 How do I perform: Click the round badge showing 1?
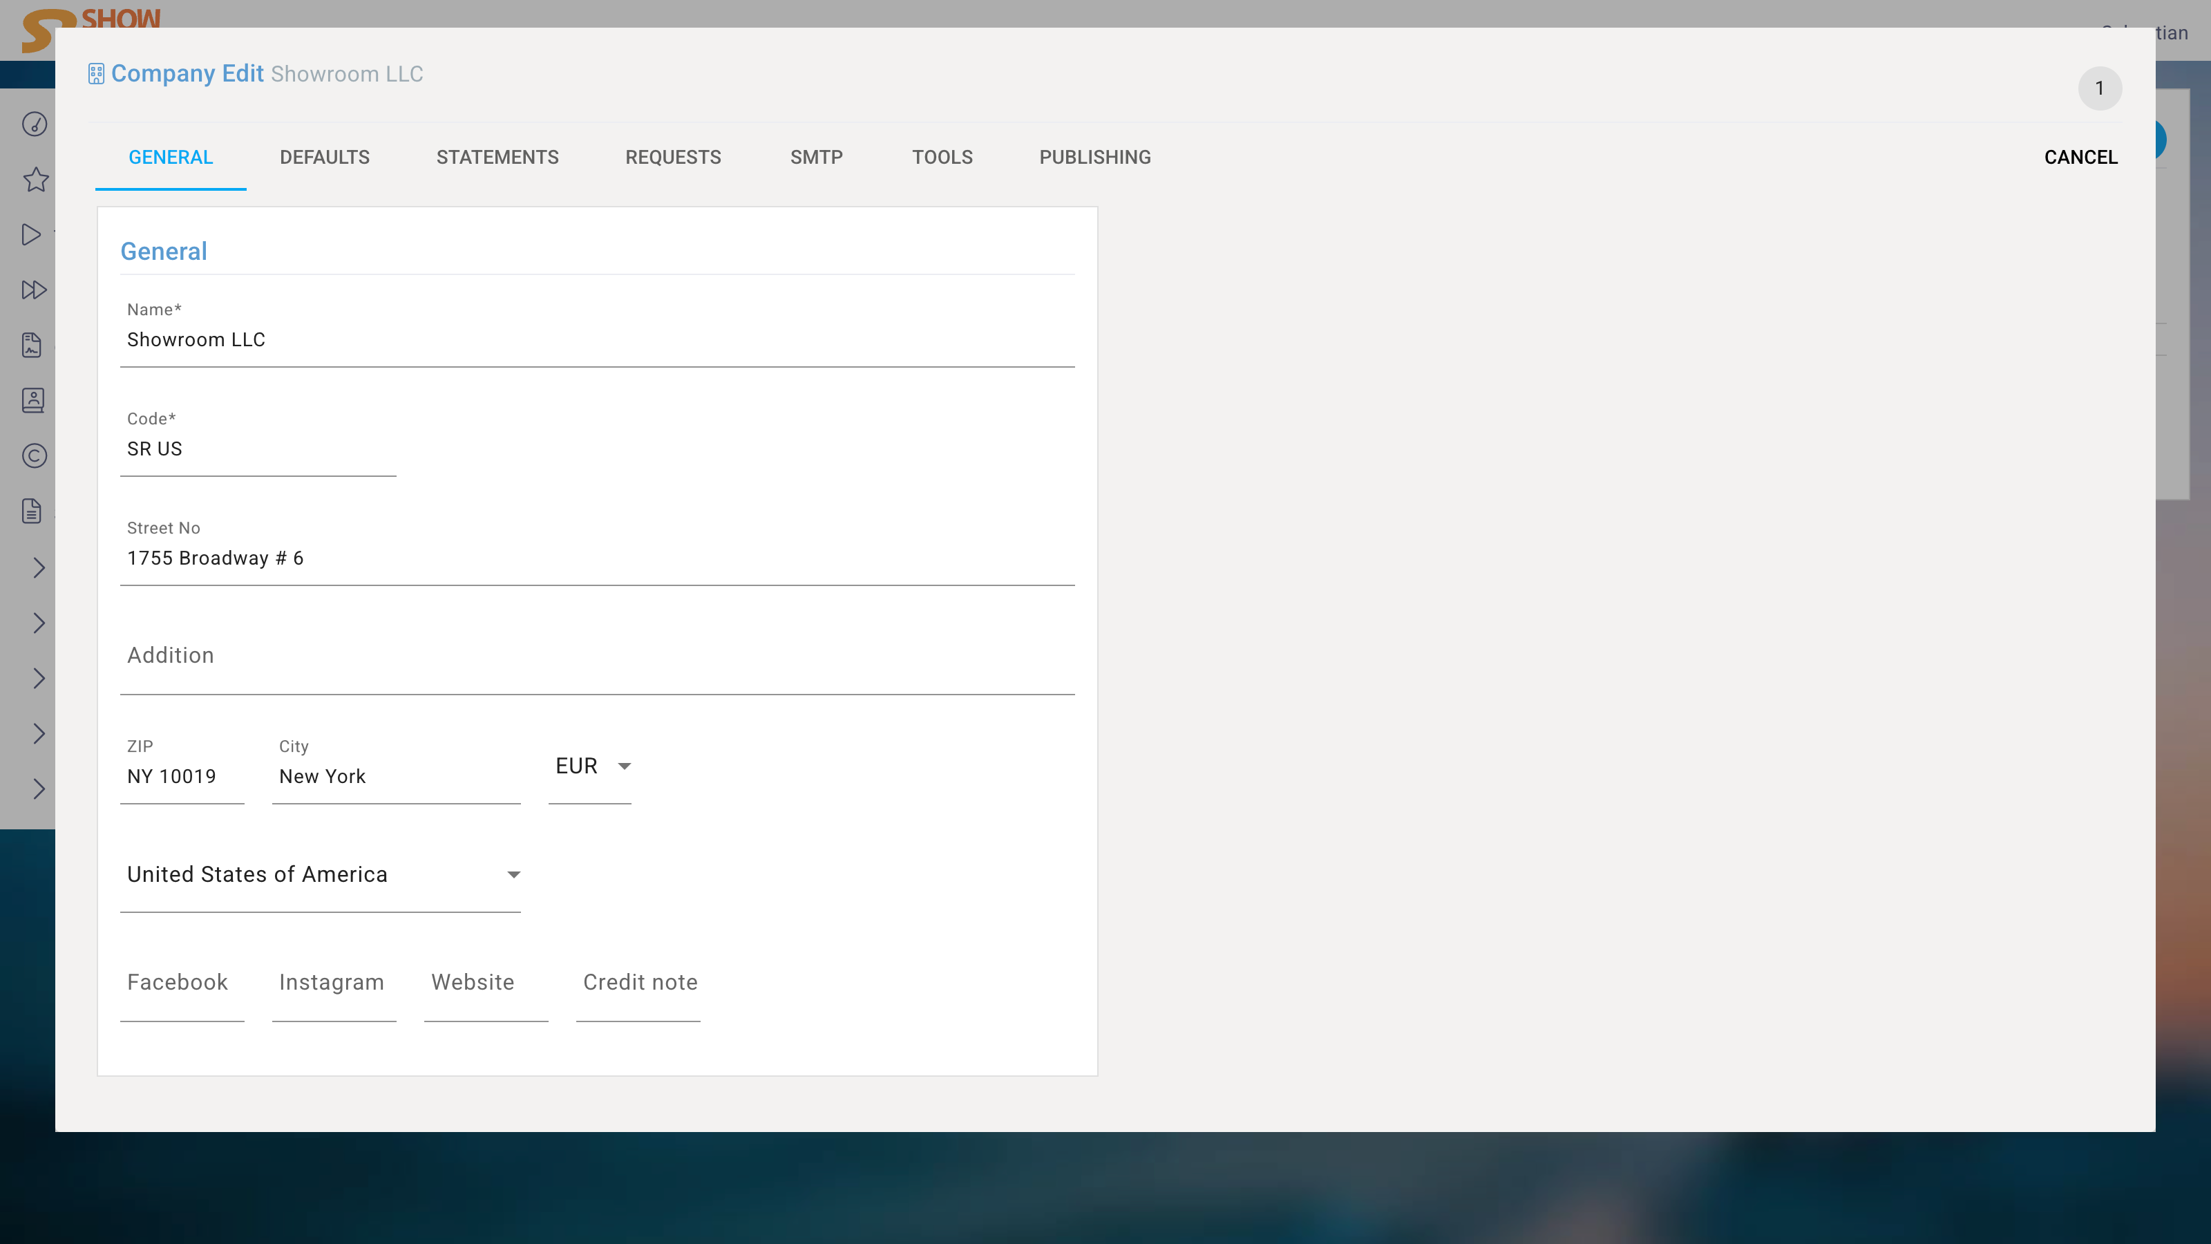click(x=2100, y=88)
